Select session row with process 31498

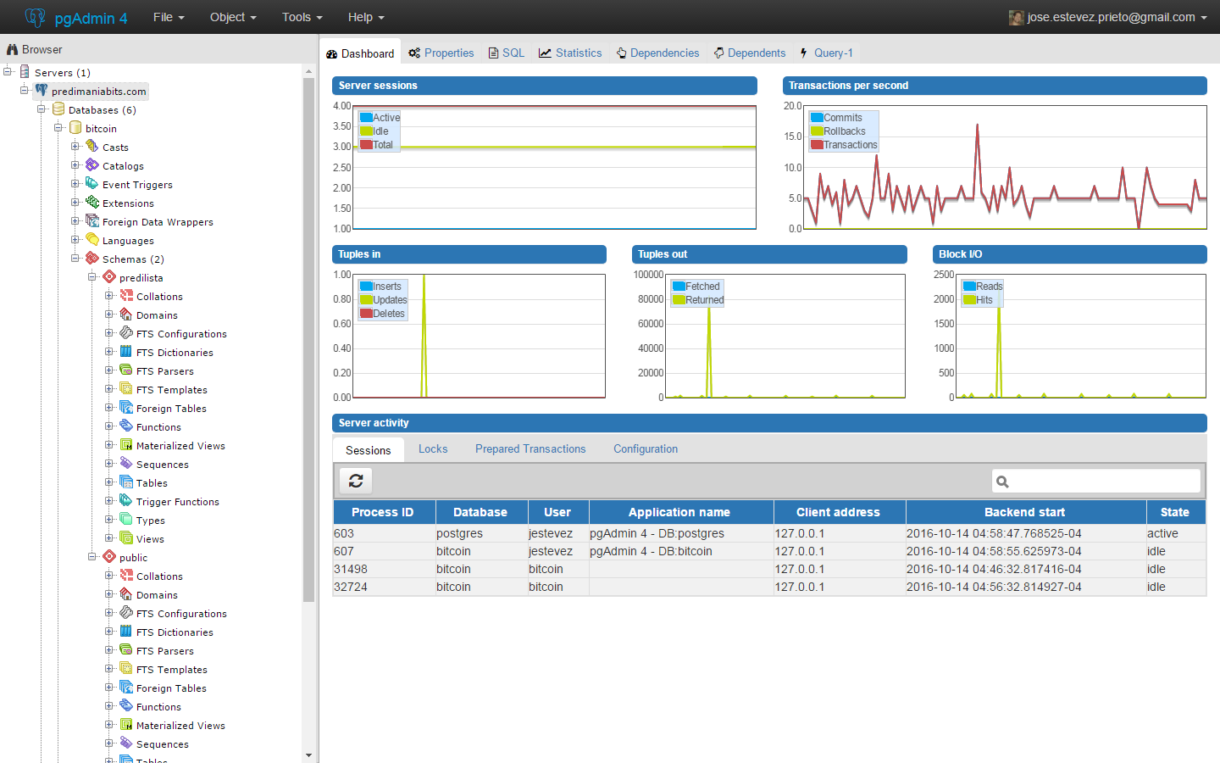769,569
